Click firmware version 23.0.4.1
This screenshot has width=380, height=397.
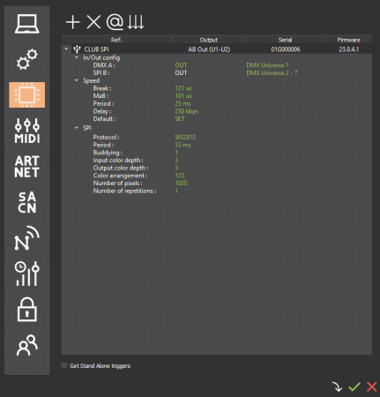point(349,49)
